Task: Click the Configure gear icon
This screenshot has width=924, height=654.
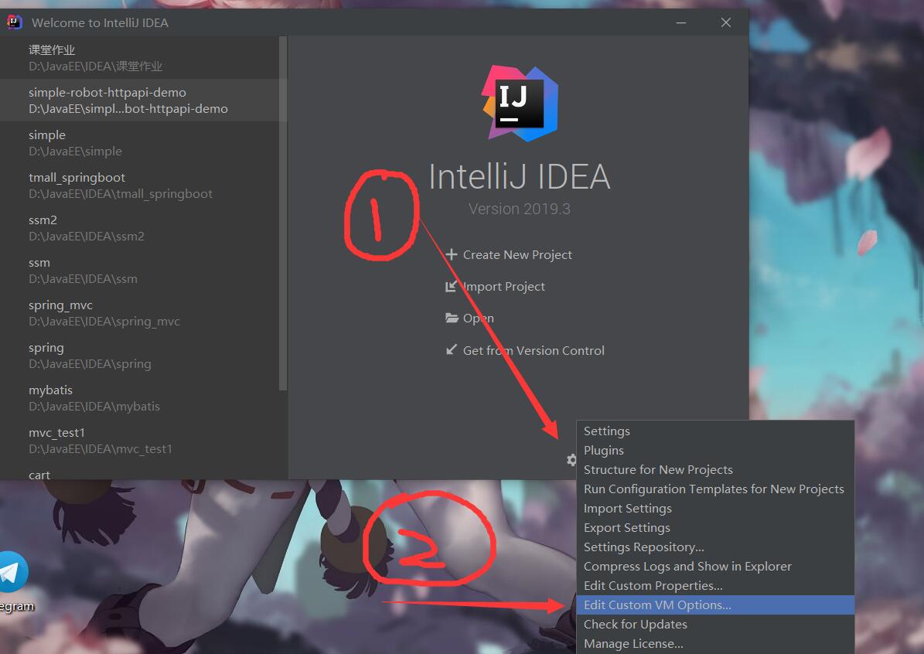Action: [x=571, y=459]
